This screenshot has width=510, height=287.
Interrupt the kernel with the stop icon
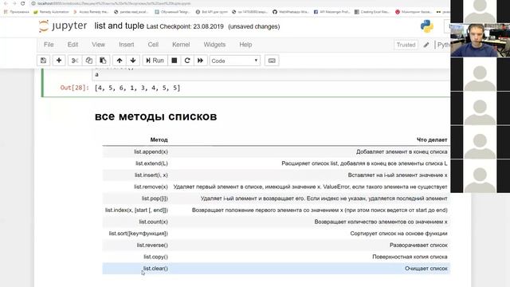click(175, 61)
